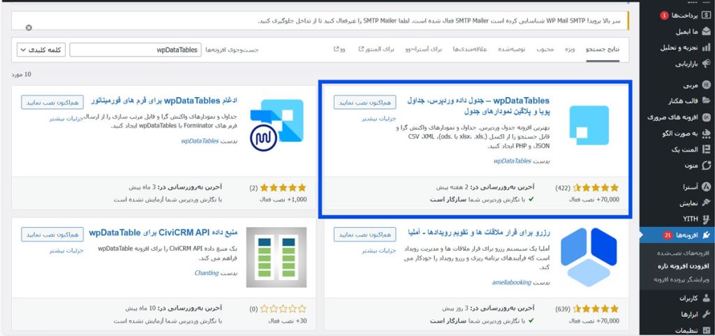This screenshot has width=715, height=336.
Task: Click '+1,000 نصب فعال' install count text
Action: click(283, 200)
